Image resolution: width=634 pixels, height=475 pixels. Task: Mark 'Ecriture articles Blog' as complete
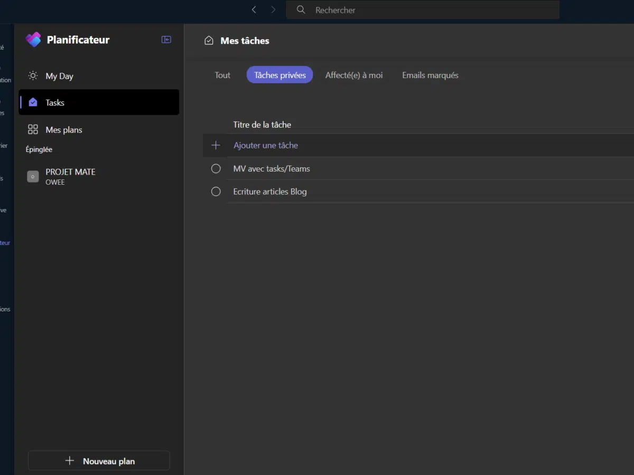point(216,192)
